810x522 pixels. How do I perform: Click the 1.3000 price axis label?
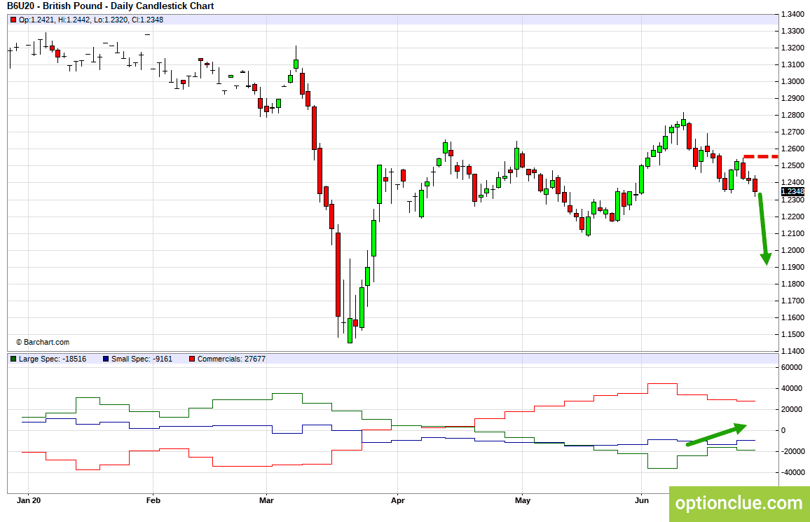click(792, 81)
